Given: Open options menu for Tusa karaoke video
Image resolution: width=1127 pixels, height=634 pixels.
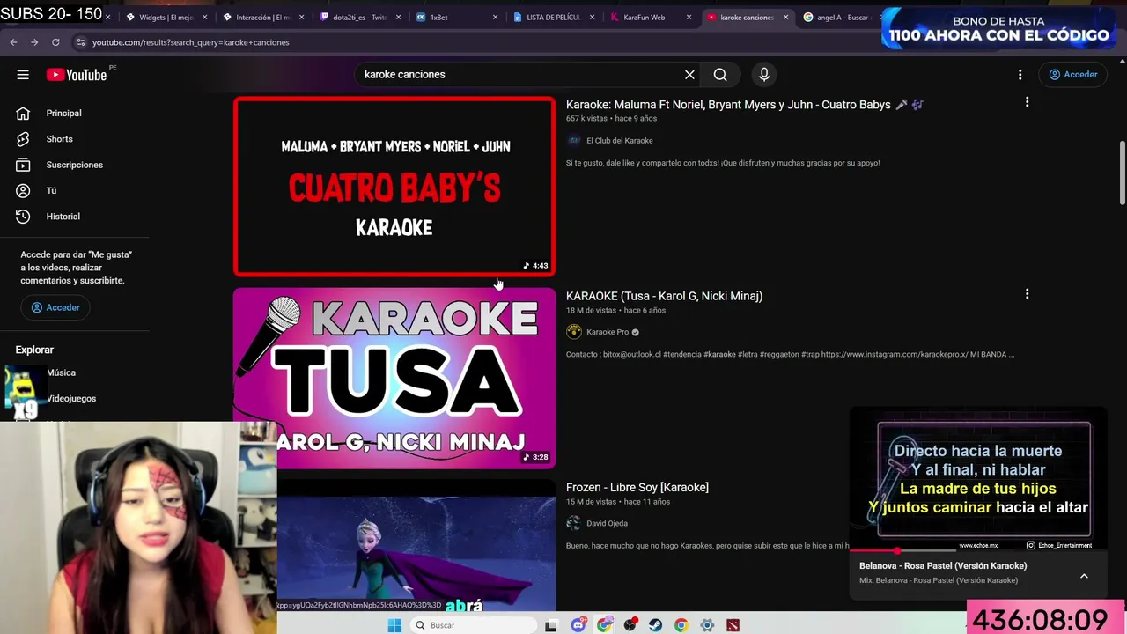Looking at the screenshot, I should click(x=1027, y=294).
